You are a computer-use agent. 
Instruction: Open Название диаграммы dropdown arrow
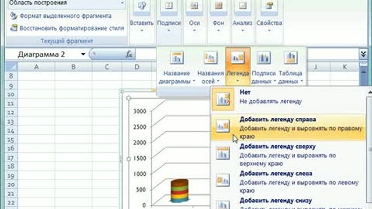pyautogui.click(x=194, y=81)
